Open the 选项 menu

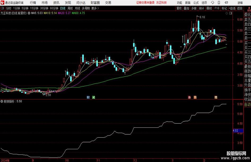point(204,3)
